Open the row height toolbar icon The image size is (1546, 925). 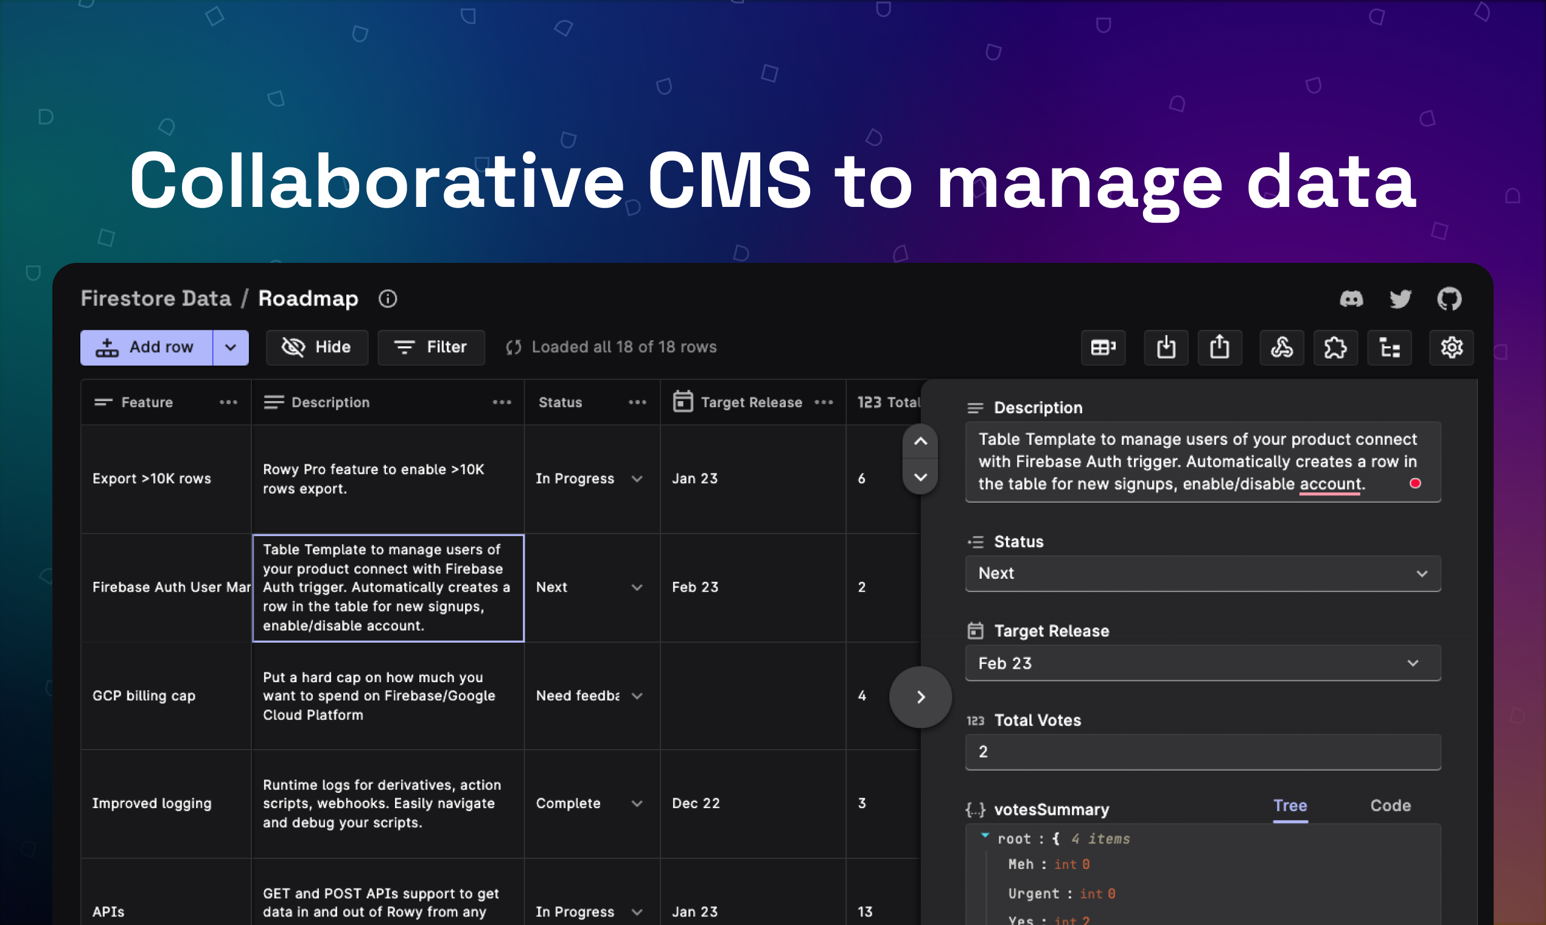click(x=1103, y=347)
